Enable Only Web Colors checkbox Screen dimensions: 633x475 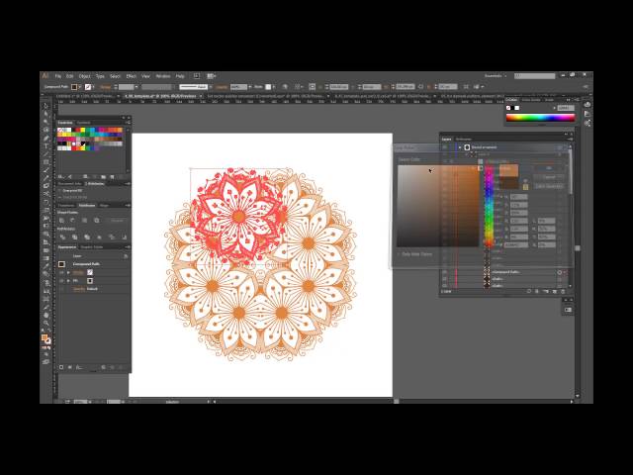pos(399,254)
